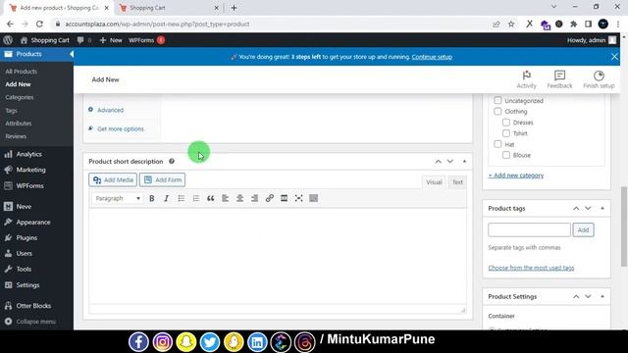Screen dimensions: 628x353
Task: Check the Dresses category
Action: [506, 122]
